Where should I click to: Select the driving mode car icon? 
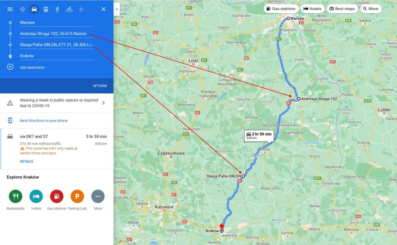coord(34,10)
